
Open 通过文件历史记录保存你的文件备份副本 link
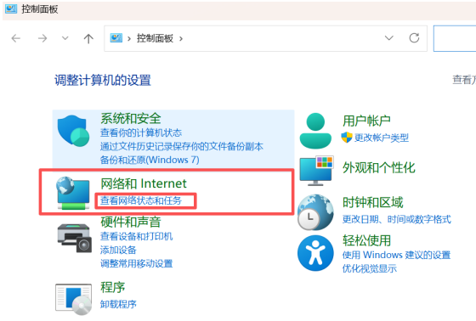(x=182, y=146)
